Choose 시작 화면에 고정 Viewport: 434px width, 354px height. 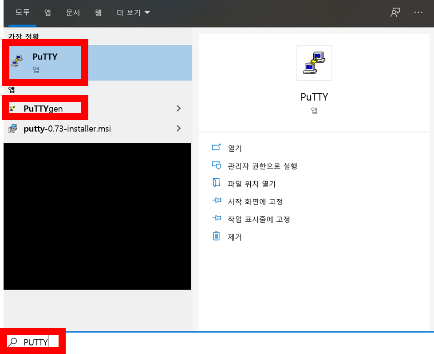[x=255, y=201]
